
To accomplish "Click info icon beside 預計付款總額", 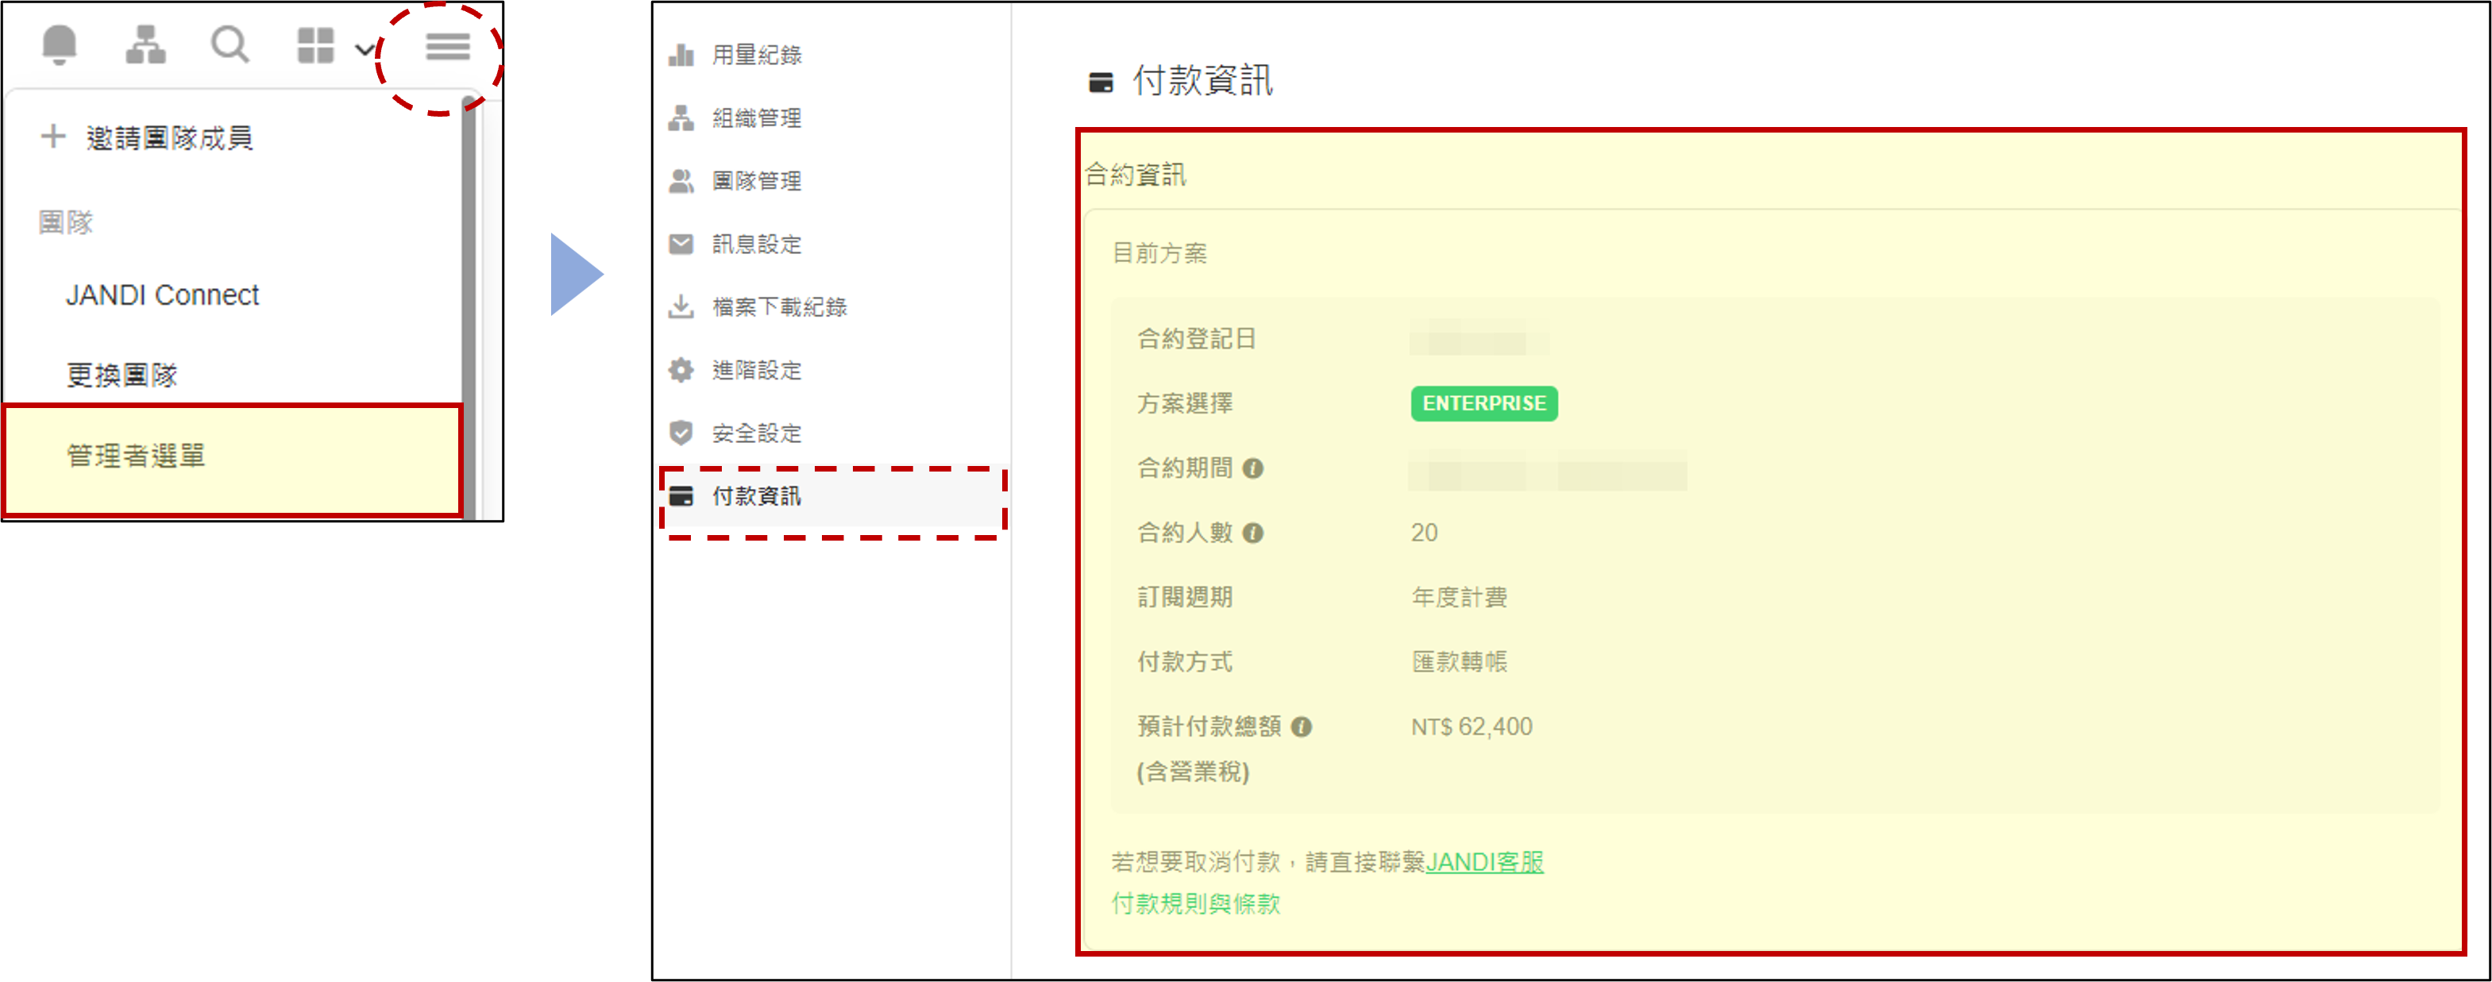I will pos(1302,726).
